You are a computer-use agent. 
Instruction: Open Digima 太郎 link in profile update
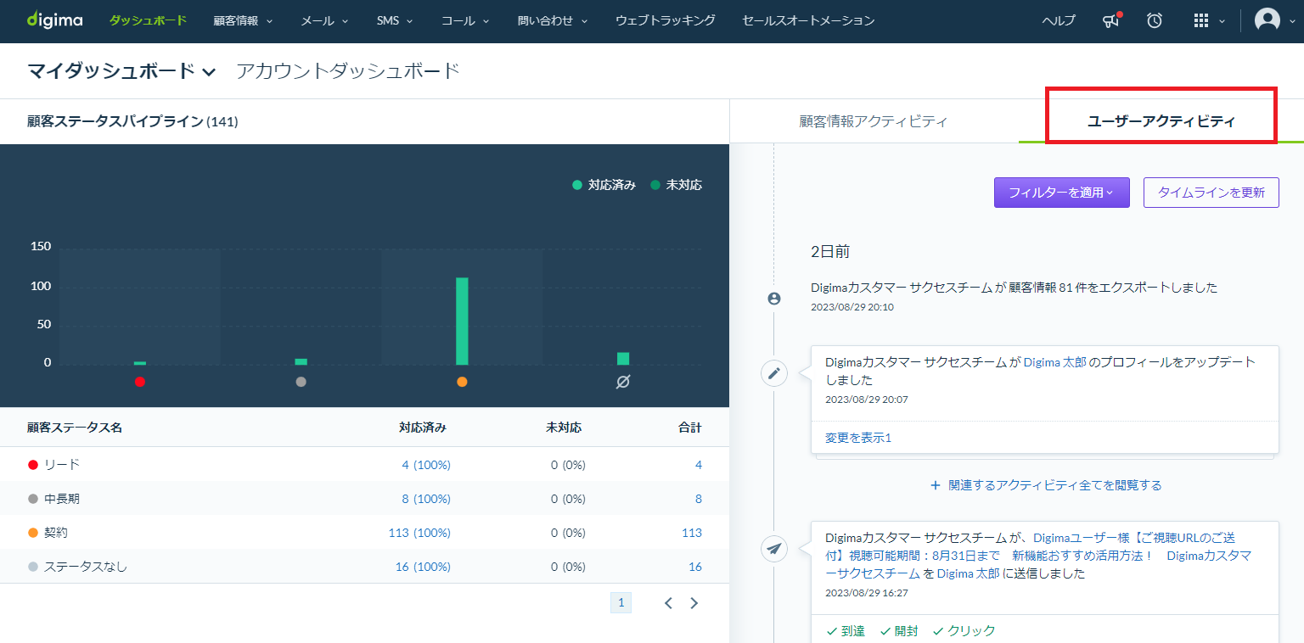click(x=1054, y=362)
